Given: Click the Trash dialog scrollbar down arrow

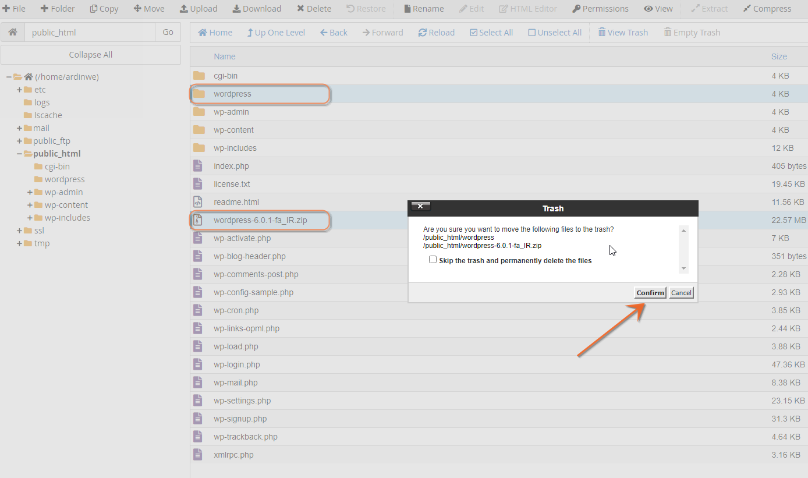Looking at the screenshot, I should pos(684,268).
